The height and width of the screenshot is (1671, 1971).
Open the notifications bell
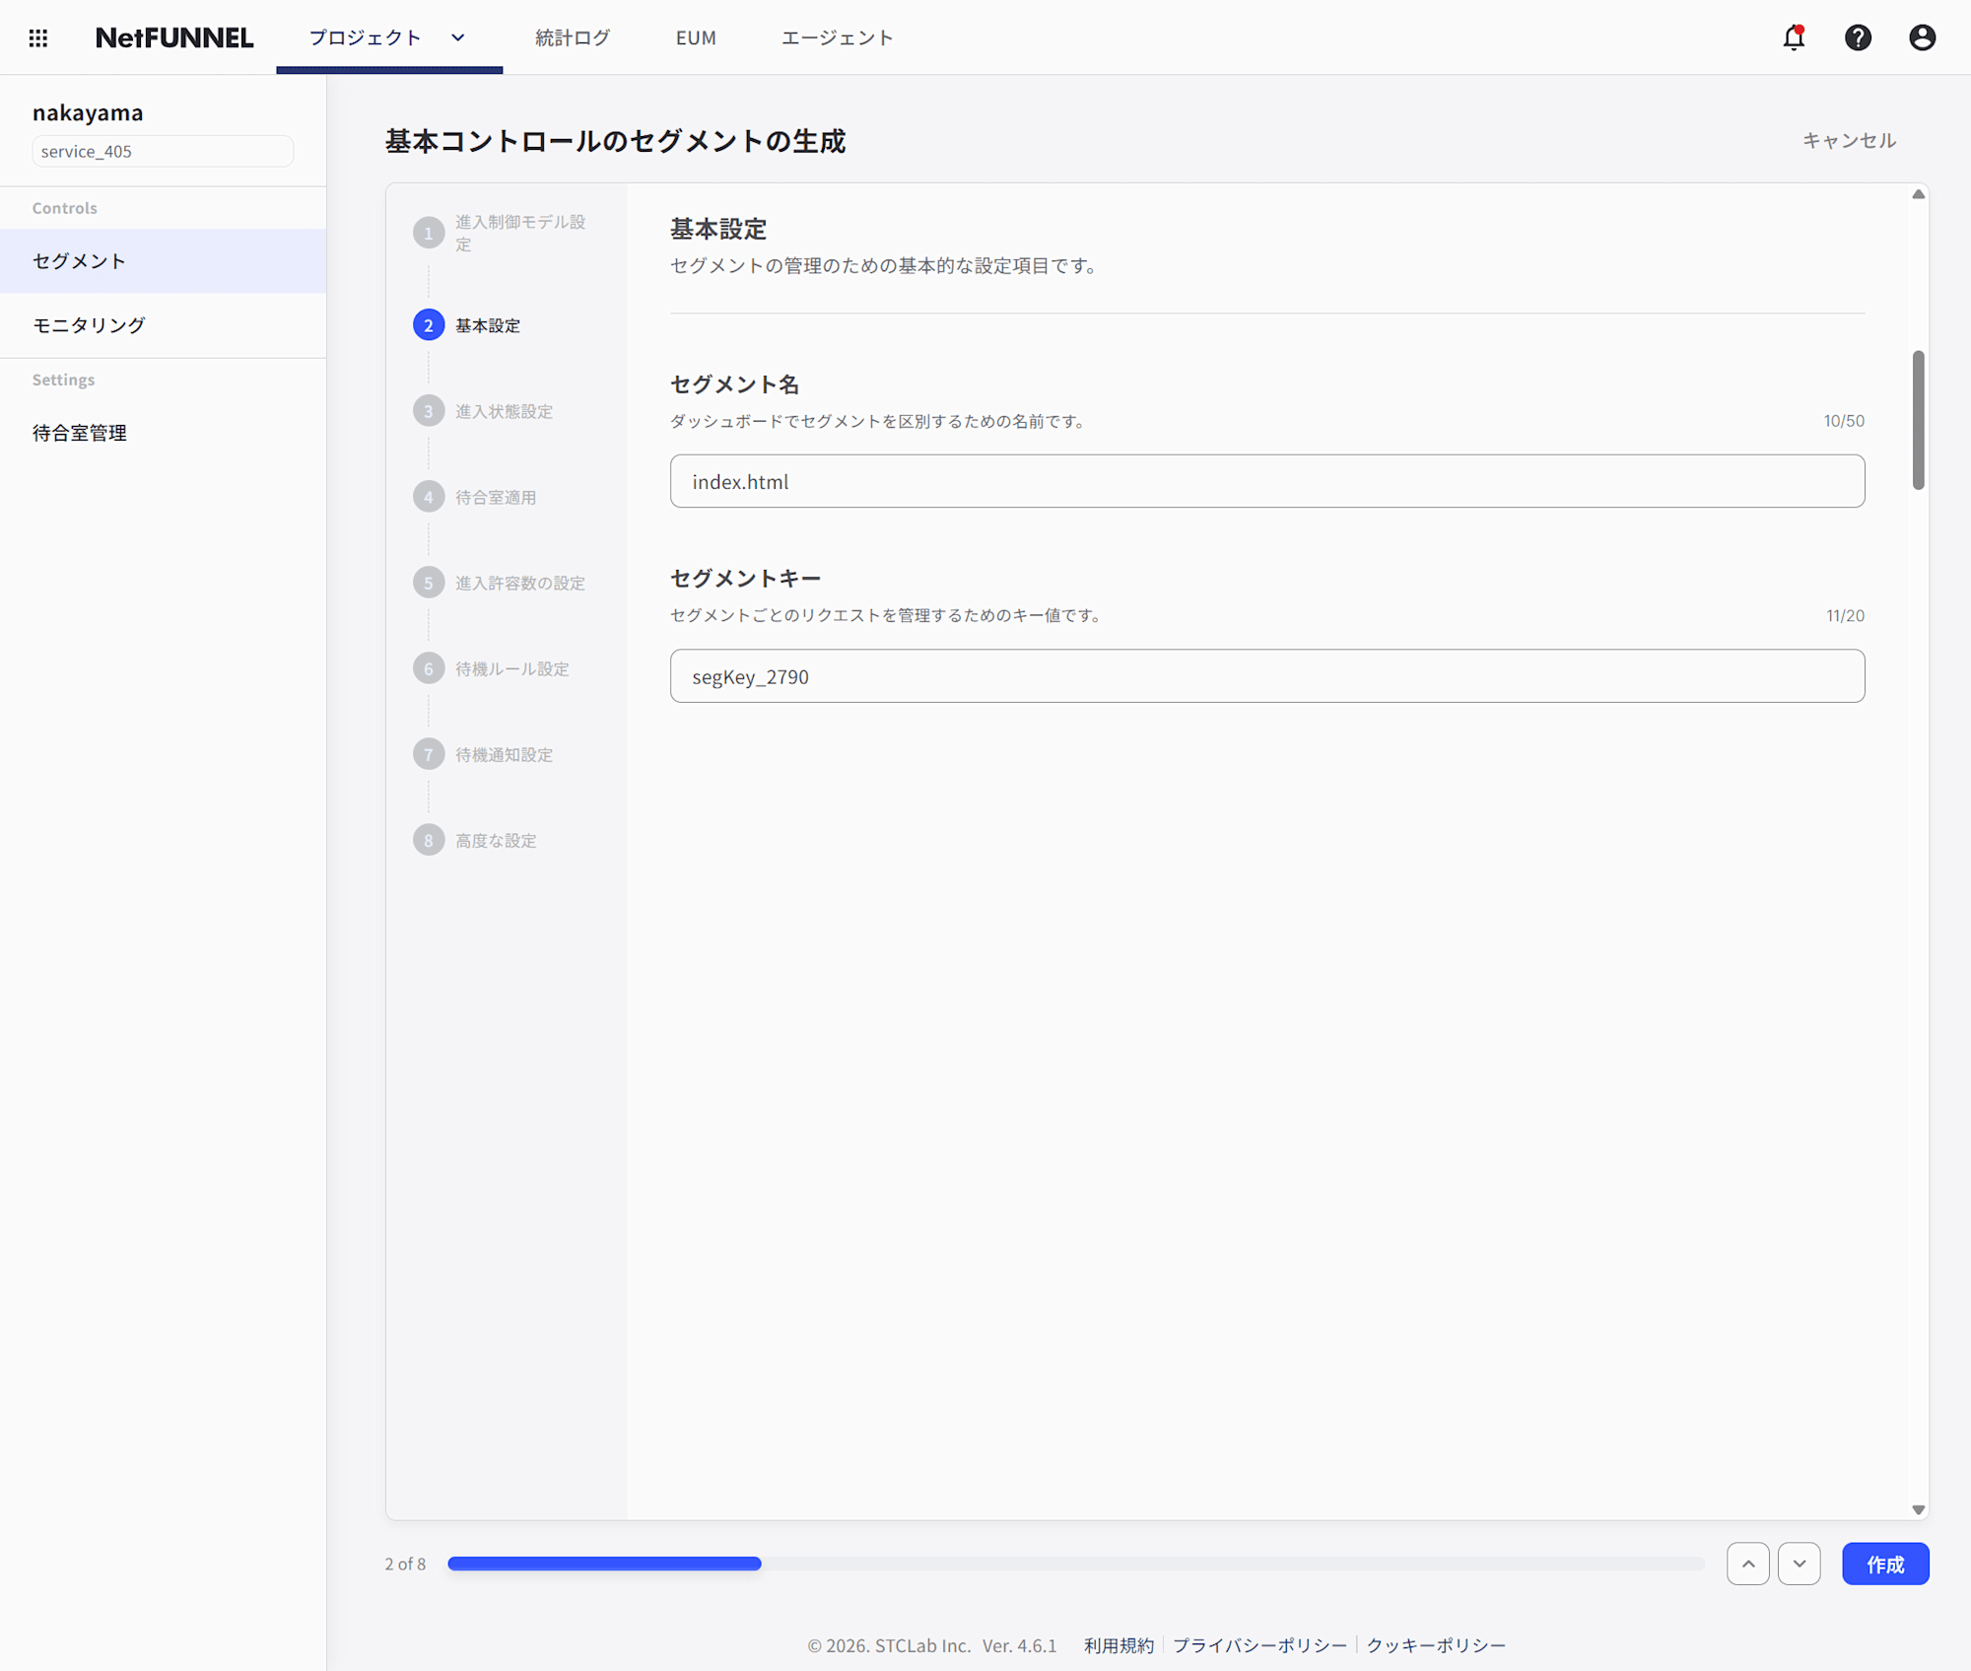click(x=1793, y=37)
